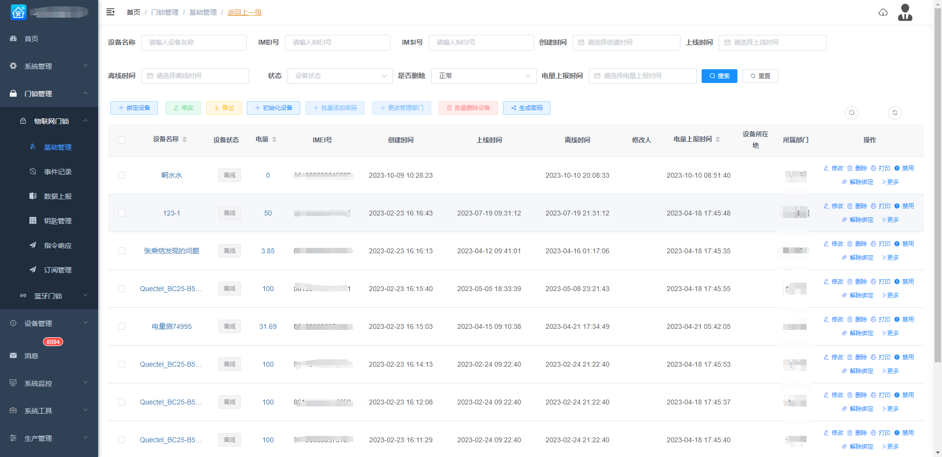Click the round search toggle icon above table

click(852, 113)
